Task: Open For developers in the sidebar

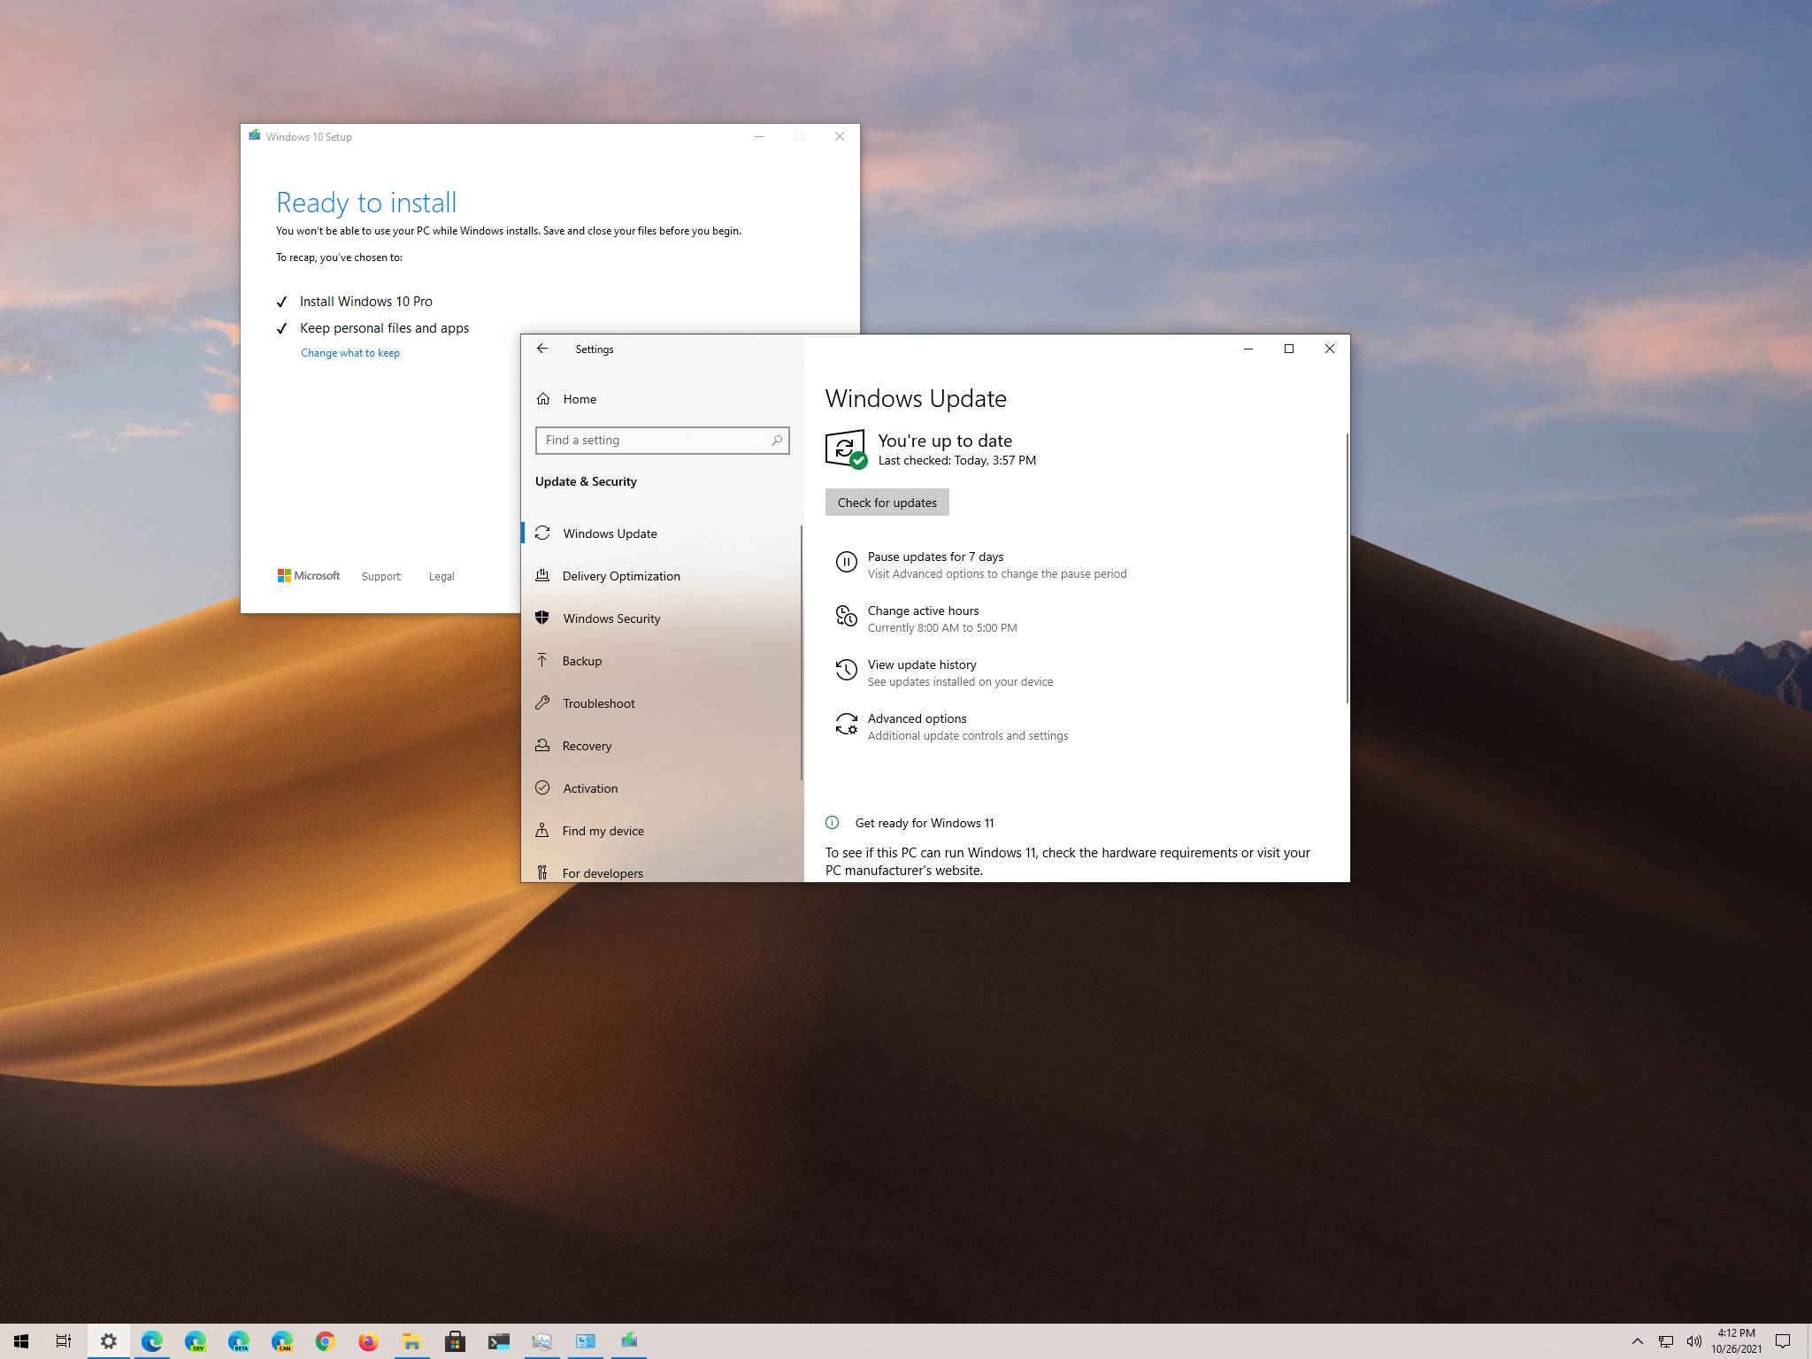Action: coord(661,872)
